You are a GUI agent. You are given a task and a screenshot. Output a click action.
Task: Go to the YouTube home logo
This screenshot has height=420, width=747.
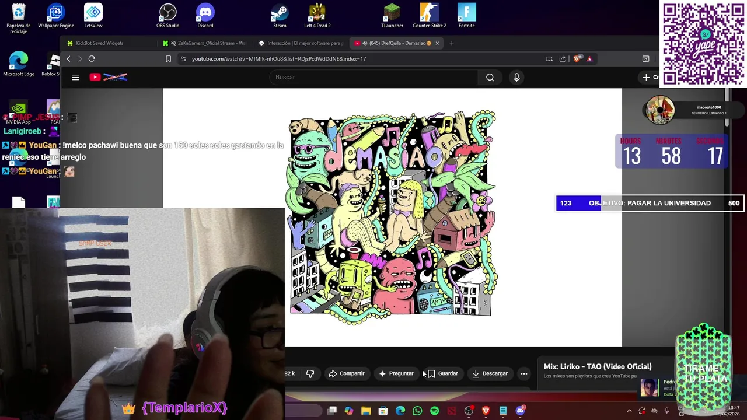pyautogui.click(x=108, y=77)
